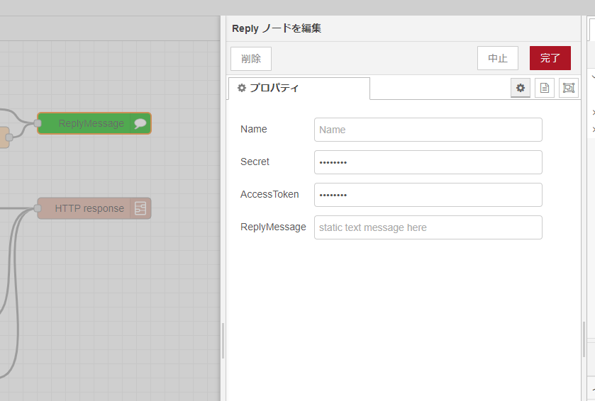The image size is (595, 401).
Task: Click into the Secret password field
Action: click(x=428, y=162)
